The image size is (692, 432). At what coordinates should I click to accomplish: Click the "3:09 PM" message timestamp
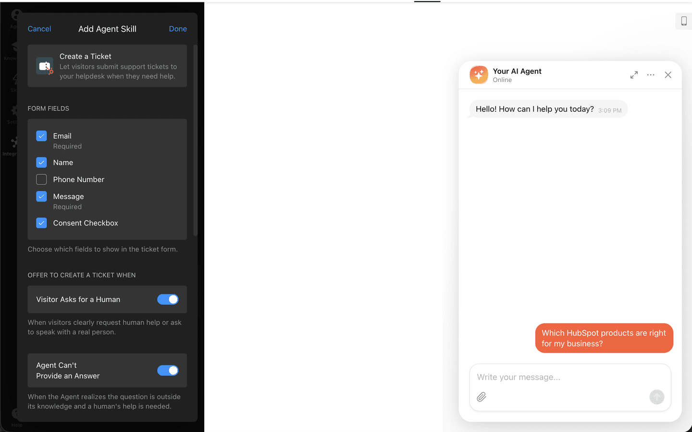click(x=610, y=110)
